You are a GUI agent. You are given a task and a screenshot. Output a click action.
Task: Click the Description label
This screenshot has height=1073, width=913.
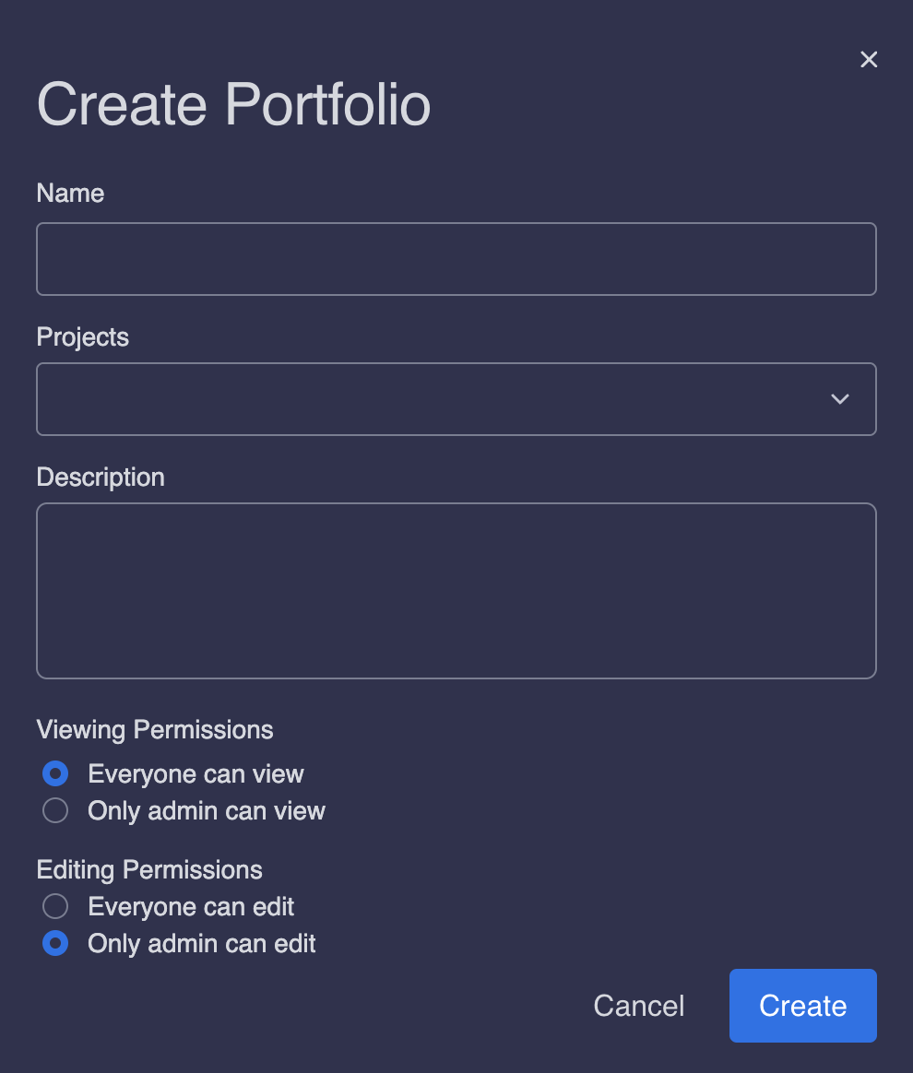100,478
